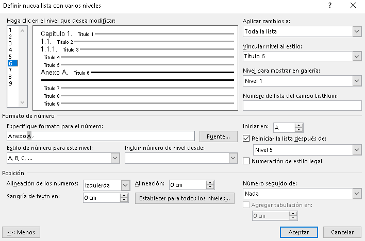Image resolution: width=365 pixels, height=241 pixels.
Task: Click the 'Anexo A.' preview line
Action: point(137,73)
